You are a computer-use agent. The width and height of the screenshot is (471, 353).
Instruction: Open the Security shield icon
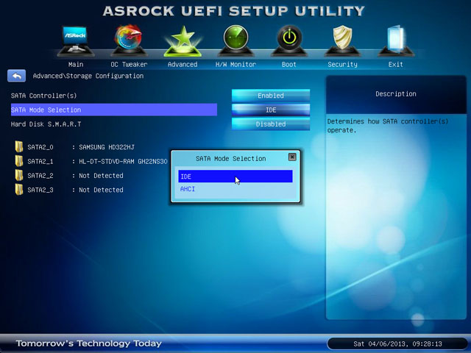tap(342, 41)
